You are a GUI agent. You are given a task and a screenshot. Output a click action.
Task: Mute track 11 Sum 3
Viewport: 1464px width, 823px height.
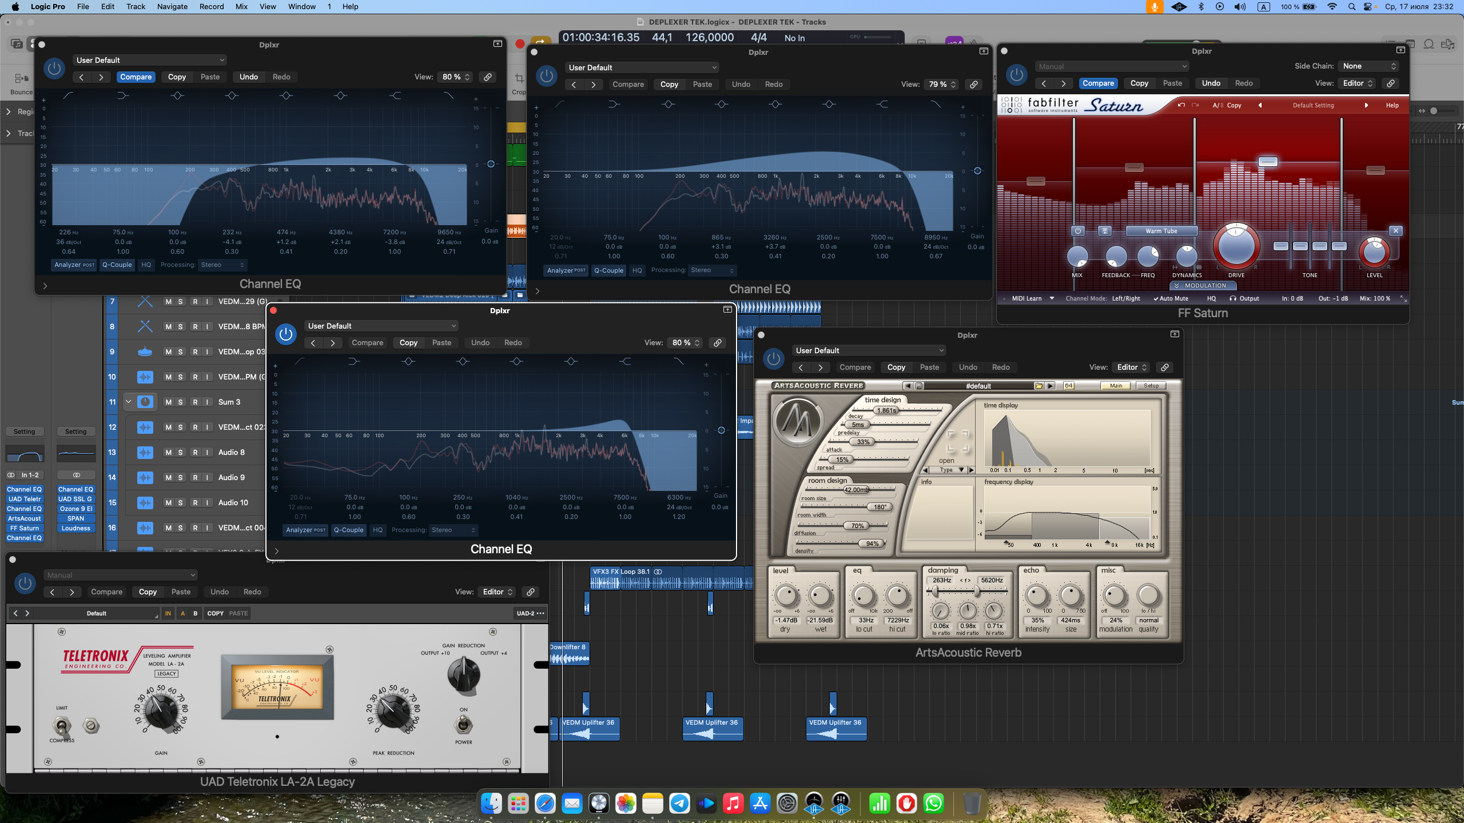point(168,402)
